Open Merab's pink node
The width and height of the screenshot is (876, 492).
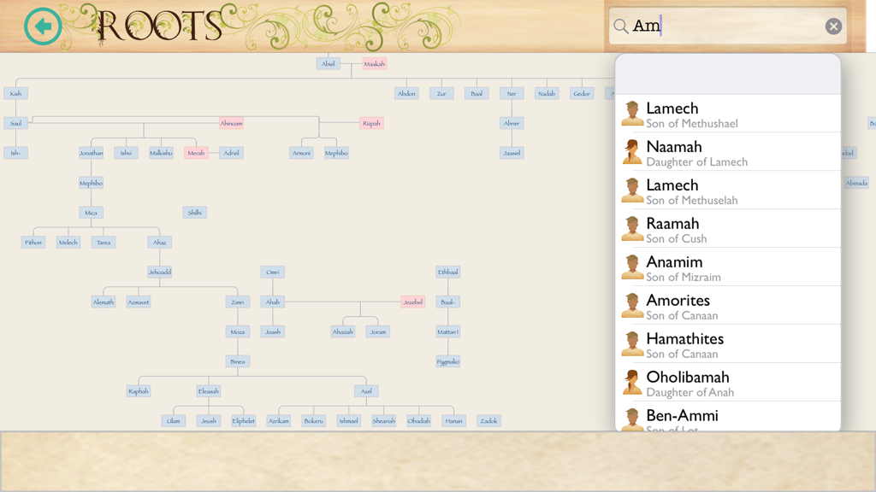pyautogui.click(x=195, y=153)
